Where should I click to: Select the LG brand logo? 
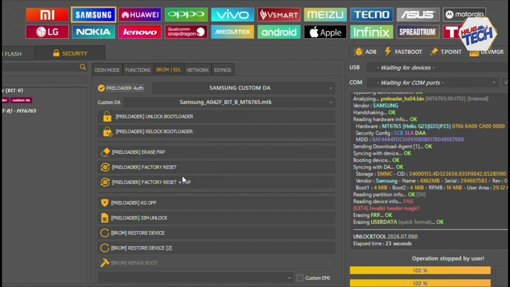pyautogui.click(x=47, y=32)
